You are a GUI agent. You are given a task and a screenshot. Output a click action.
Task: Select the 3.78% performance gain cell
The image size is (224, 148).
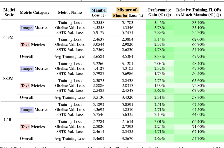tap(160, 28)
